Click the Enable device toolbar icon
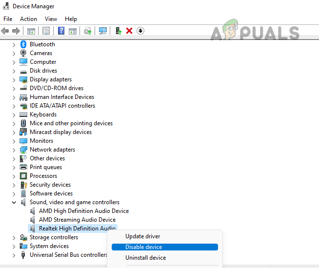This screenshot has width=319, height=268. (118, 31)
